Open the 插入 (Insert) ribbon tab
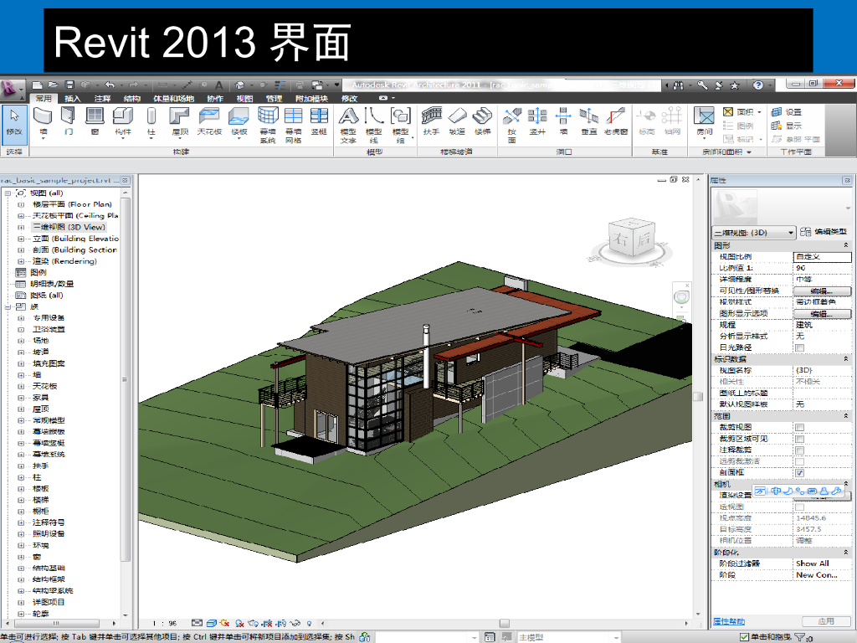857x643 pixels. 73,99
